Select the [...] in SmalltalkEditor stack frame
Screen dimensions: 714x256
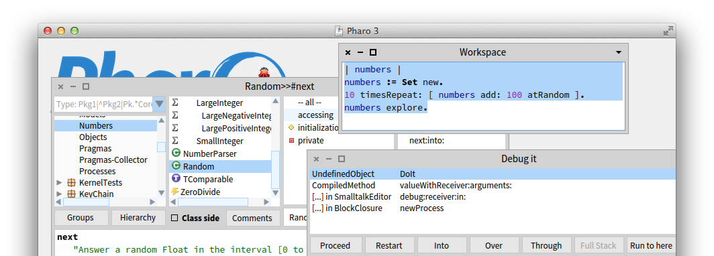coord(493,197)
